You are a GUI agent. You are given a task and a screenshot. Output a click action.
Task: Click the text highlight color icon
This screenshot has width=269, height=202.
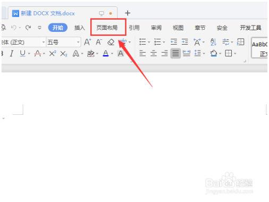[91, 53]
